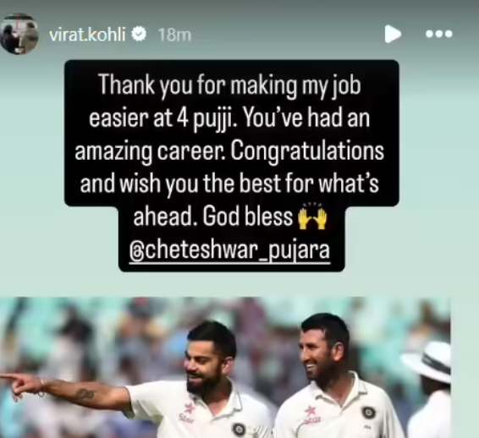Tap the black caption text box
479x438 pixels.
point(232,165)
